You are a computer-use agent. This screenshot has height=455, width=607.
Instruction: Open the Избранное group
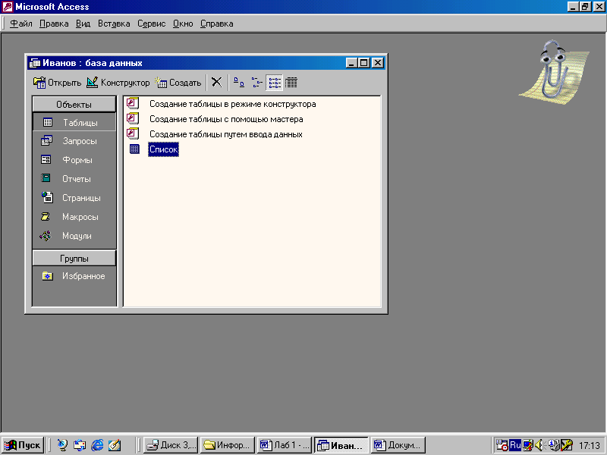tap(74, 276)
